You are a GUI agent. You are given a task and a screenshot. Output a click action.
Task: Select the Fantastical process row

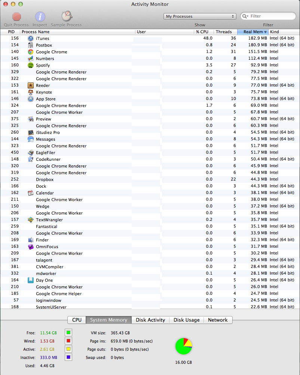(x=150, y=226)
